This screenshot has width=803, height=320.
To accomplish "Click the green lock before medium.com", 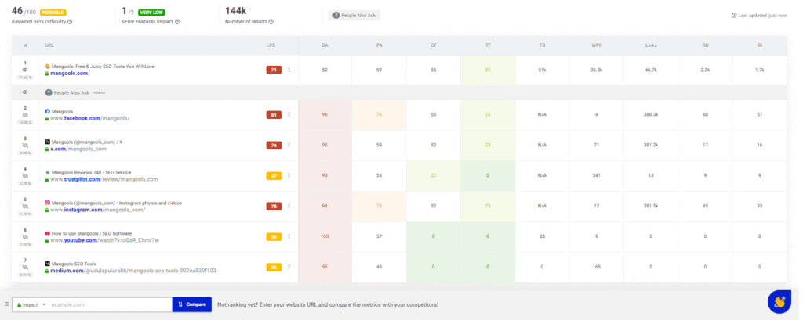I will click(47, 271).
